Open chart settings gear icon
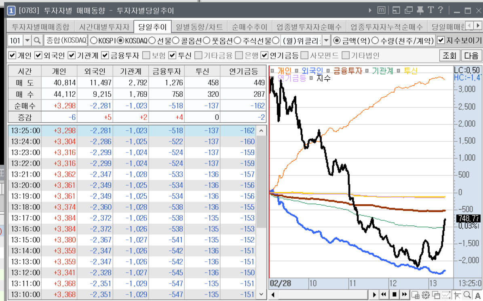 (426, 295)
